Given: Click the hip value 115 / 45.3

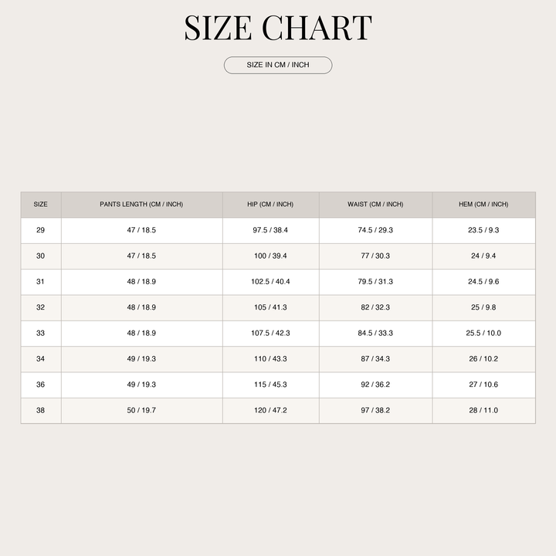Looking at the screenshot, I should pos(270,385).
